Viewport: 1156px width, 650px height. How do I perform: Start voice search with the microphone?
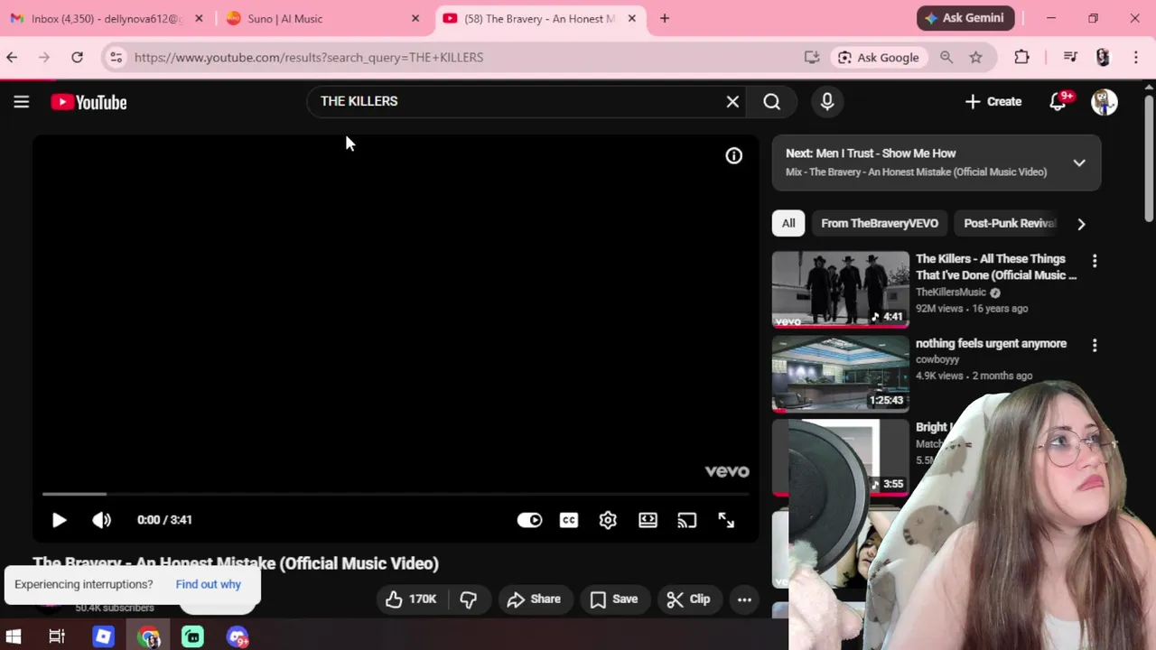pyautogui.click(x=827, y=102)
